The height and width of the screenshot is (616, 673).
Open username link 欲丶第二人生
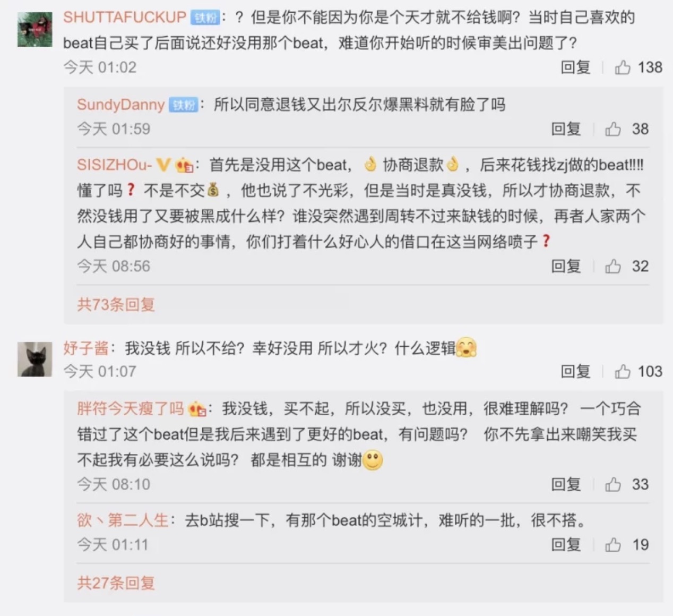pos(123,520)
